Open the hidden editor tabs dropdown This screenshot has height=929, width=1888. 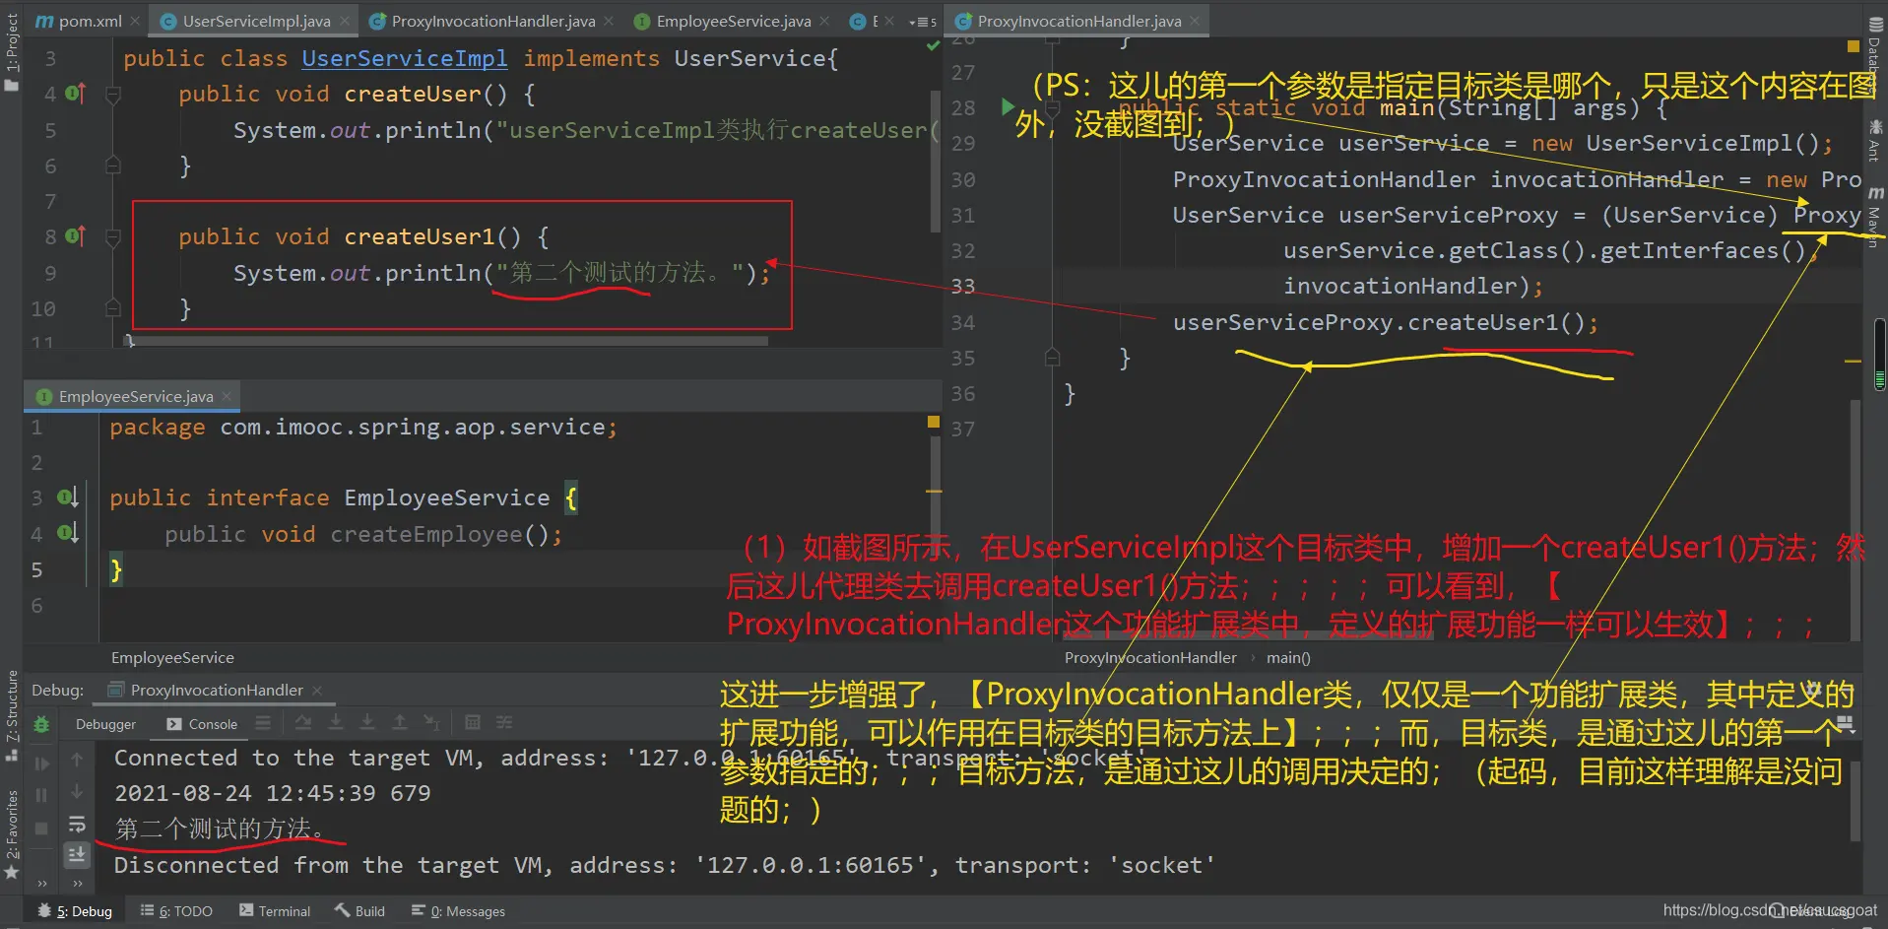(x=923, y=22)
